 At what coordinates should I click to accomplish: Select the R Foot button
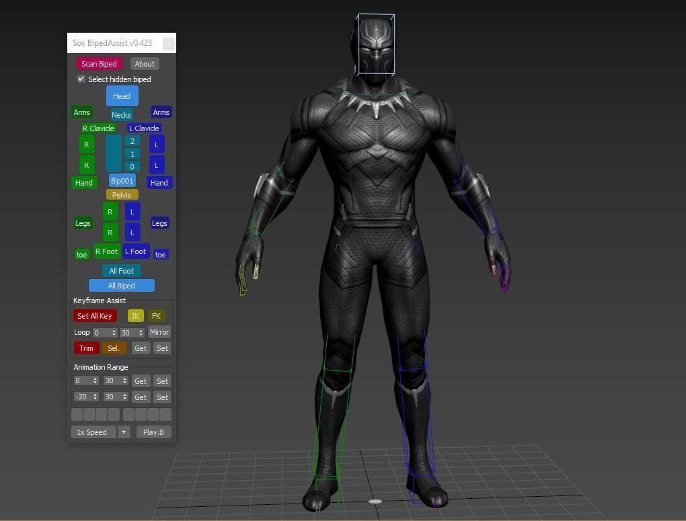[x=107, y=251]
